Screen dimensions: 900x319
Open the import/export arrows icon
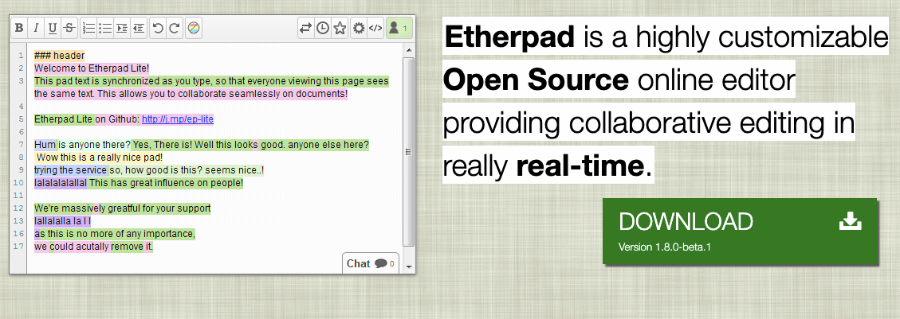[306, 28]
